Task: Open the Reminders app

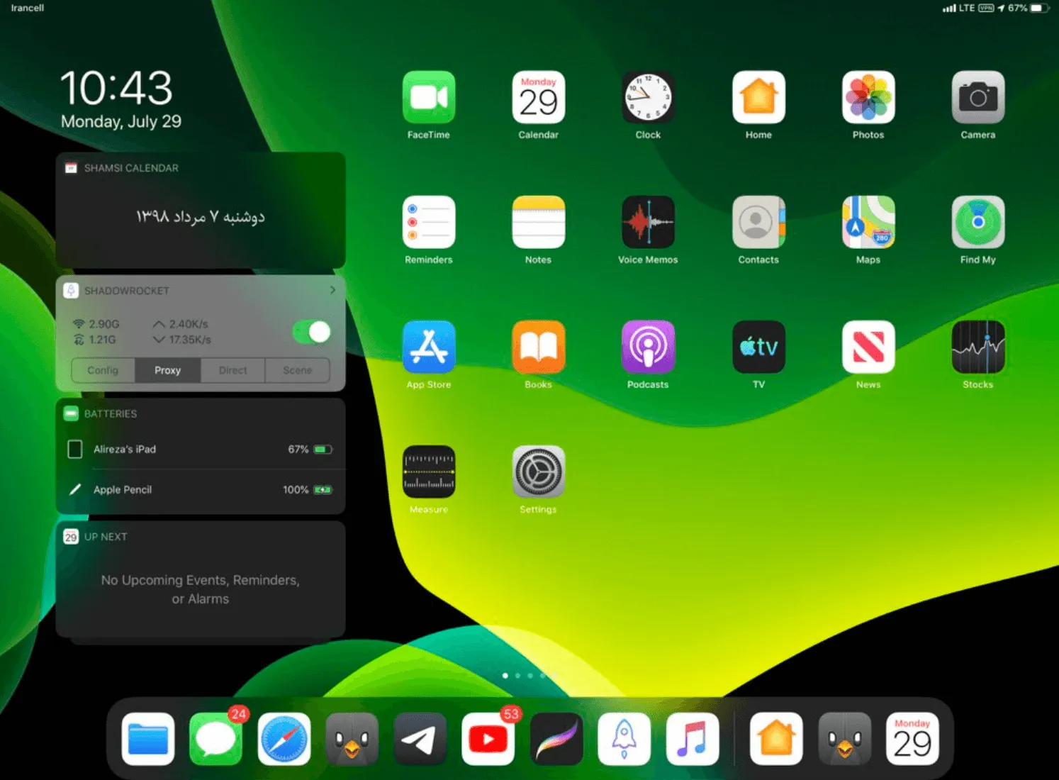Action: pyautogui.click(x=428, y=222)
